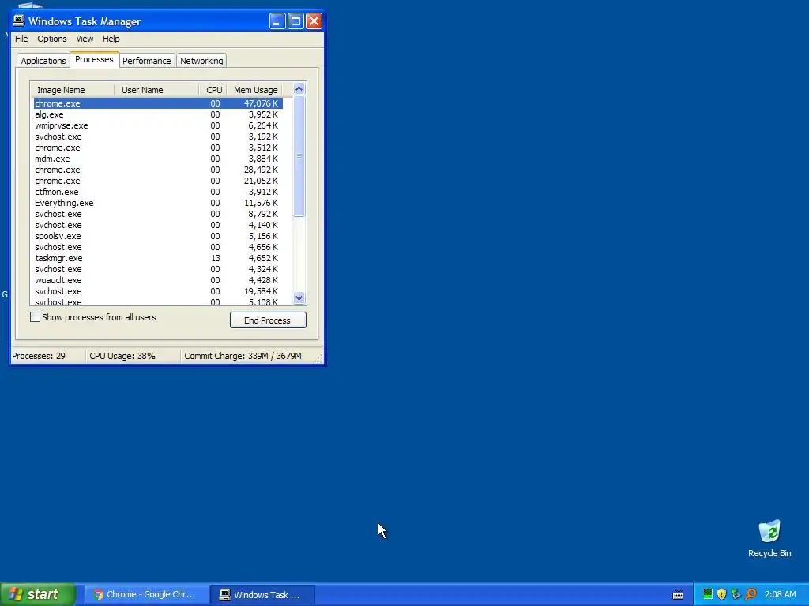Viewport: 809px width, 606px height.
Task: Click the Processes: 29 status bar entry
Action: click(x=48, y=356)
